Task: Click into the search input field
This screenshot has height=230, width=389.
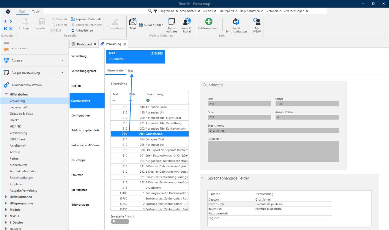Action: 96,11
